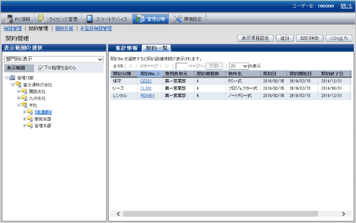
Task: Expand the 開発本部 tree node
Action: click(24, 118)
